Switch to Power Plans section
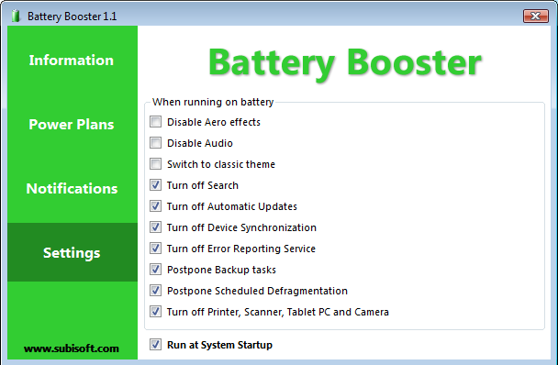Image resolution: width=558 pixels, height=365 pixels. (72, 124)
